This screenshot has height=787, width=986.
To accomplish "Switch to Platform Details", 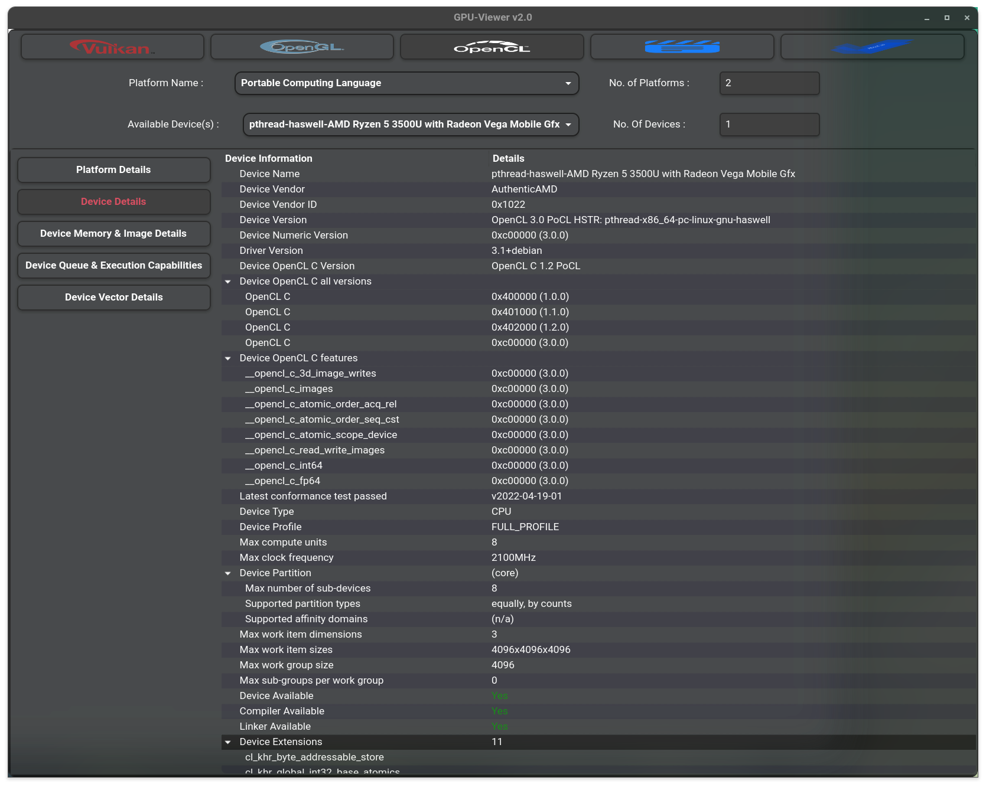I will 113,169.
